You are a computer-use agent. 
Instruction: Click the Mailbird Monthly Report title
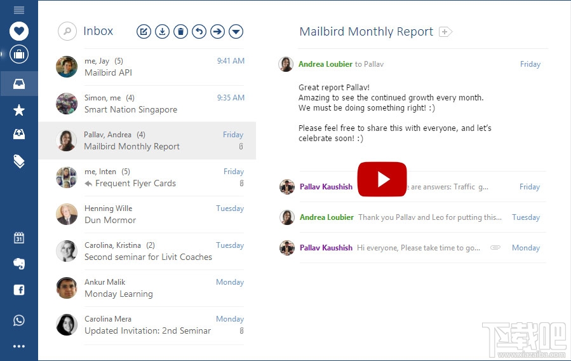click(366, 32)
